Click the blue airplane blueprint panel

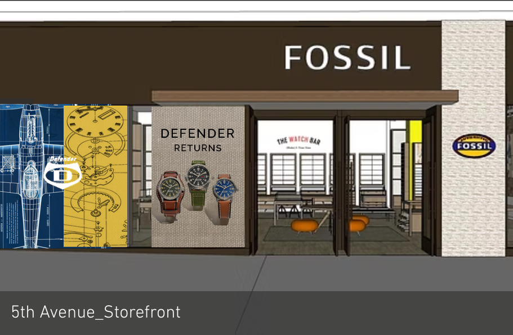32,176
